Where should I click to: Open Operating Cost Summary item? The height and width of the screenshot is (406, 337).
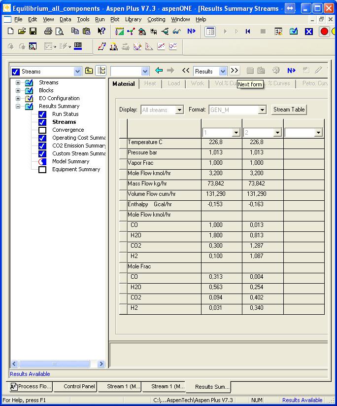(79, 138)
